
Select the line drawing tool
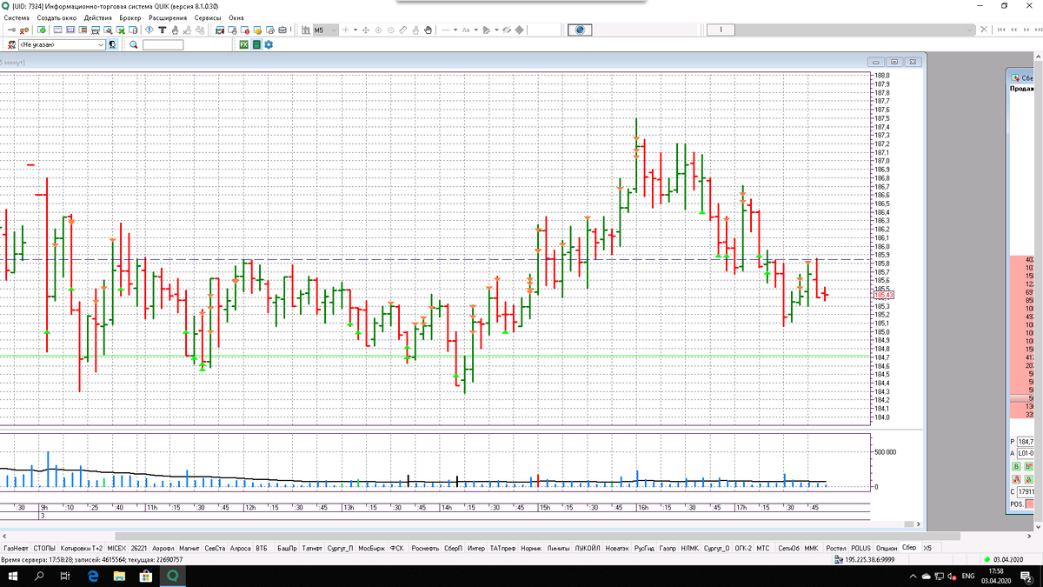point(446,30)
